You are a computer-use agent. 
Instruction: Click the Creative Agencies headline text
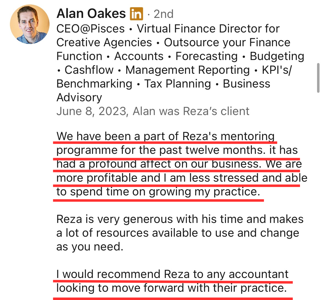point(104,42)
